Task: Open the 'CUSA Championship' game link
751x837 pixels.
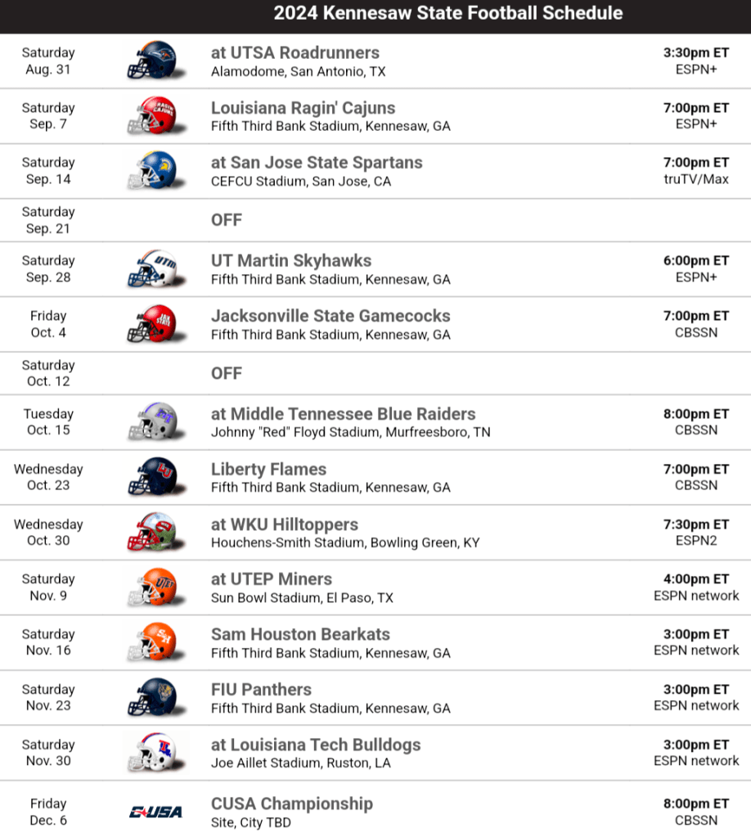Action: pos(292,803)
